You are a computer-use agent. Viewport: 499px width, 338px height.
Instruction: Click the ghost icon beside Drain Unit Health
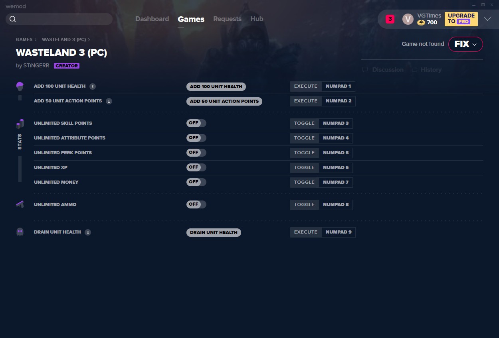(x=20, y=232)
